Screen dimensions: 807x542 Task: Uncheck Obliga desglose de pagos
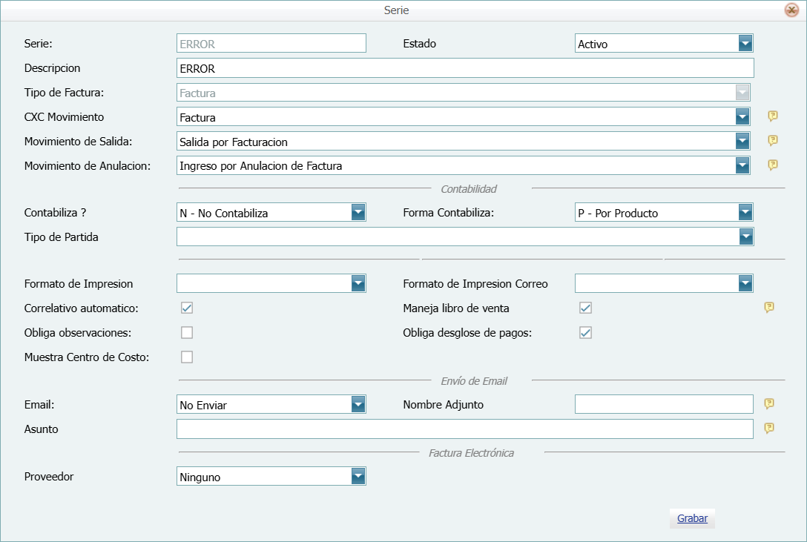coord(585,332)
